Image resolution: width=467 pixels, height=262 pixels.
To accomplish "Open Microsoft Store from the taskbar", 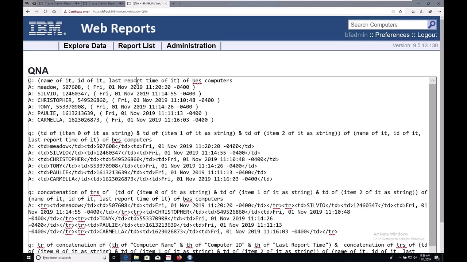I will coord(147,258).
